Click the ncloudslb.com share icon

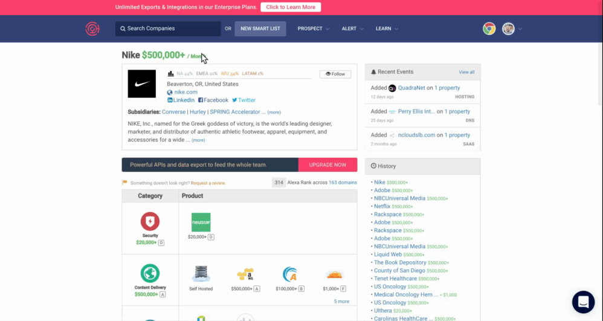point(392,135)
